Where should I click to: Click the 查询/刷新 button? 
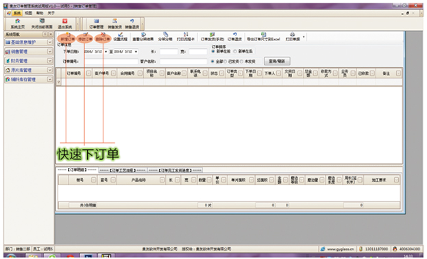[277, 61]
